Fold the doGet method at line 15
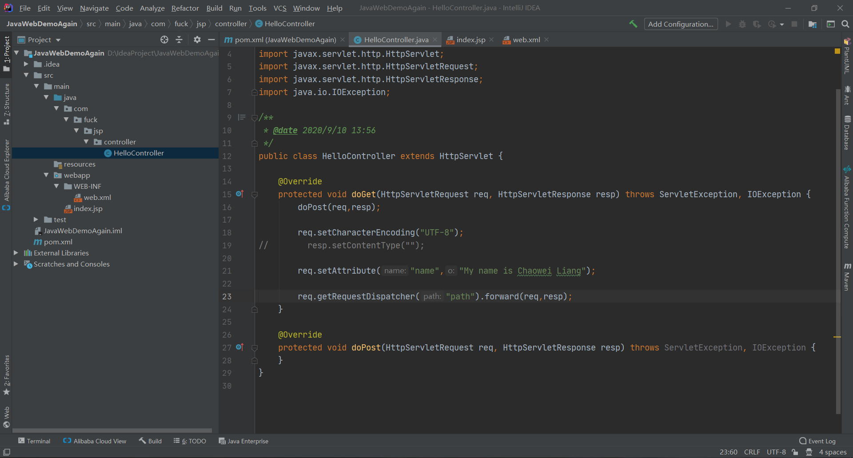 [255, 194]
